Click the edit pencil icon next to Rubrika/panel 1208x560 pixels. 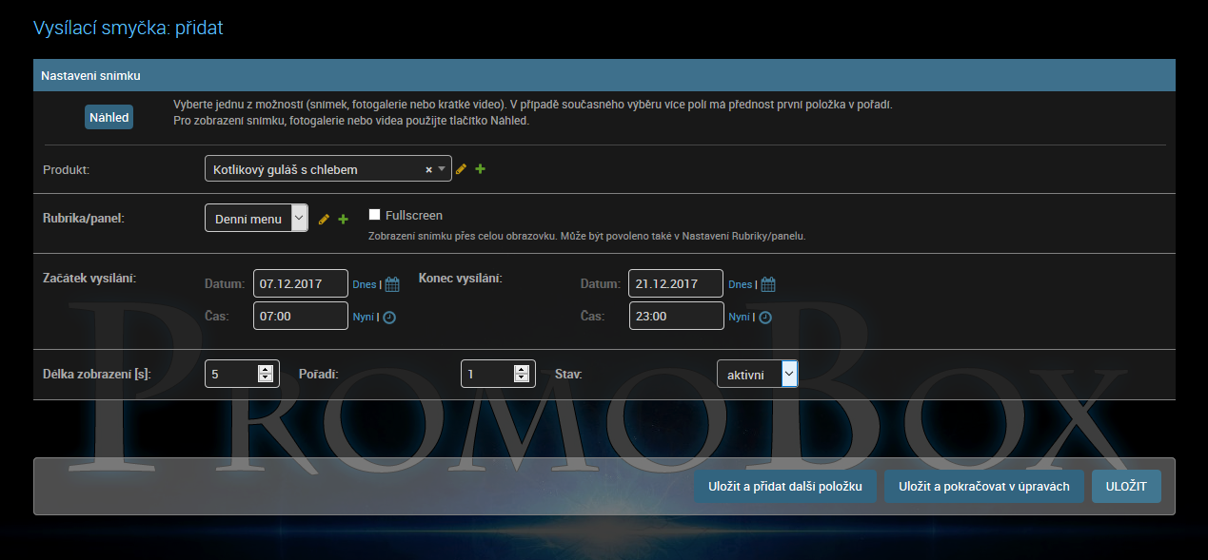tap(324, 219)
